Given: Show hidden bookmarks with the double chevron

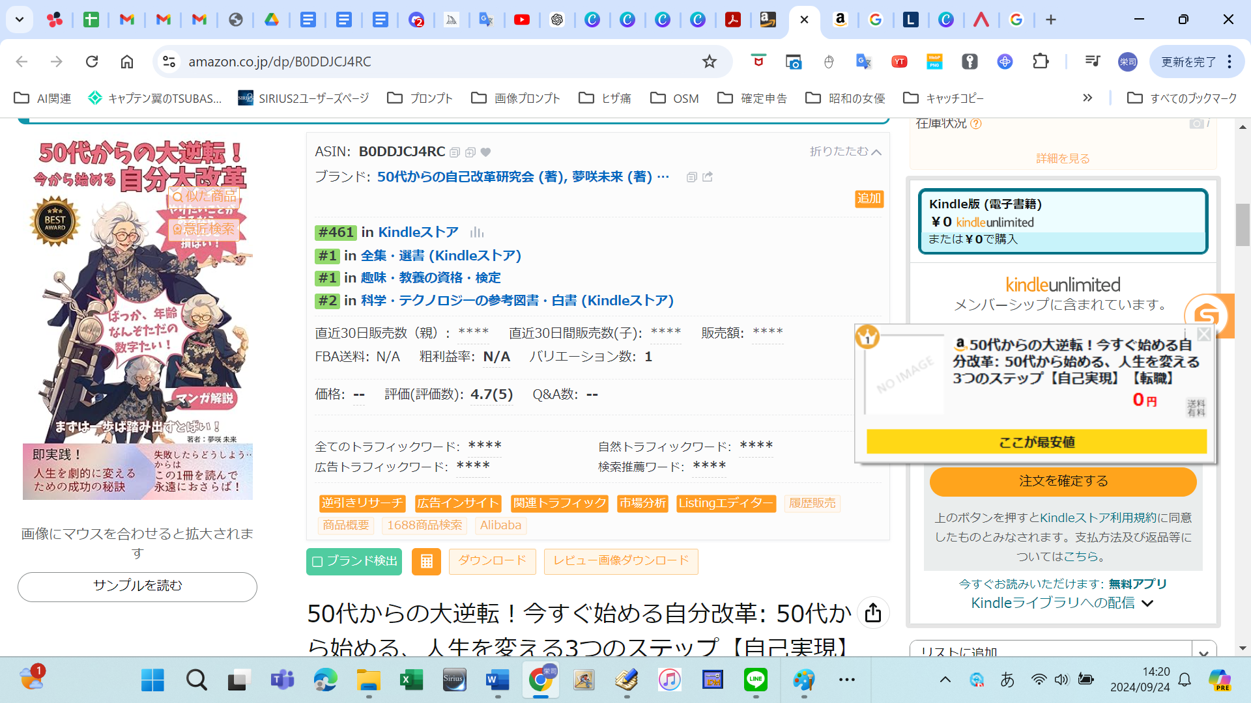Looking at the screenshot, I should 1087,98.
